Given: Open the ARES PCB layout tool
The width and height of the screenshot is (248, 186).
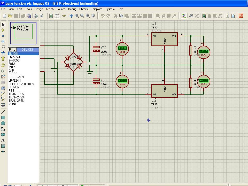Looking at the screenshot, I should point(241,16).
